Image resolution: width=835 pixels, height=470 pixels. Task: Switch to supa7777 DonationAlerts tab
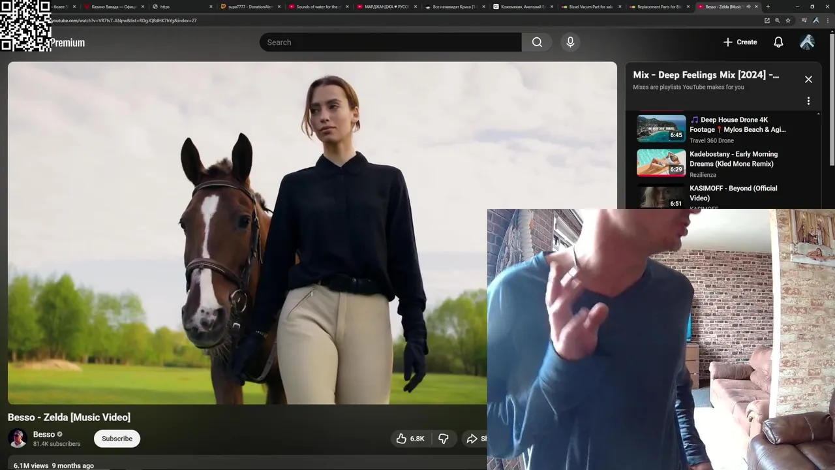pos(250,7)
